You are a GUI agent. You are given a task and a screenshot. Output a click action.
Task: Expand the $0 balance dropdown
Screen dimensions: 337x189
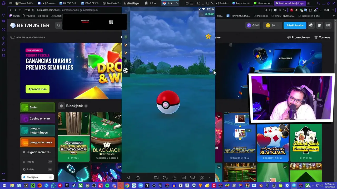point(272,25)
